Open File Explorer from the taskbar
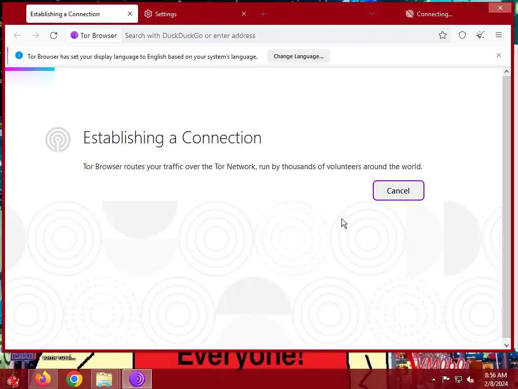 (104, 379)
